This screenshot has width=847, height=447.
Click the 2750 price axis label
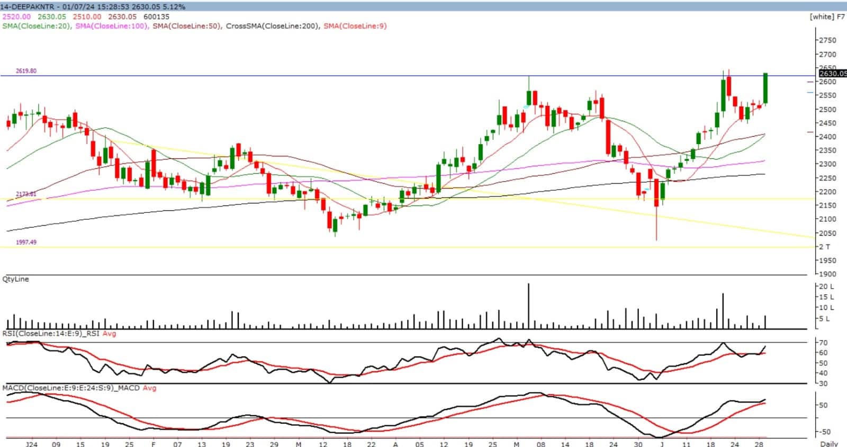coord(827,40)
